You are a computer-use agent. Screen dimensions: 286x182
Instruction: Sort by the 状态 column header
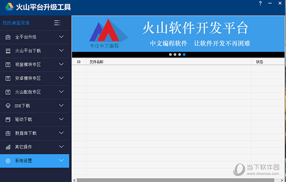[268, 62]
